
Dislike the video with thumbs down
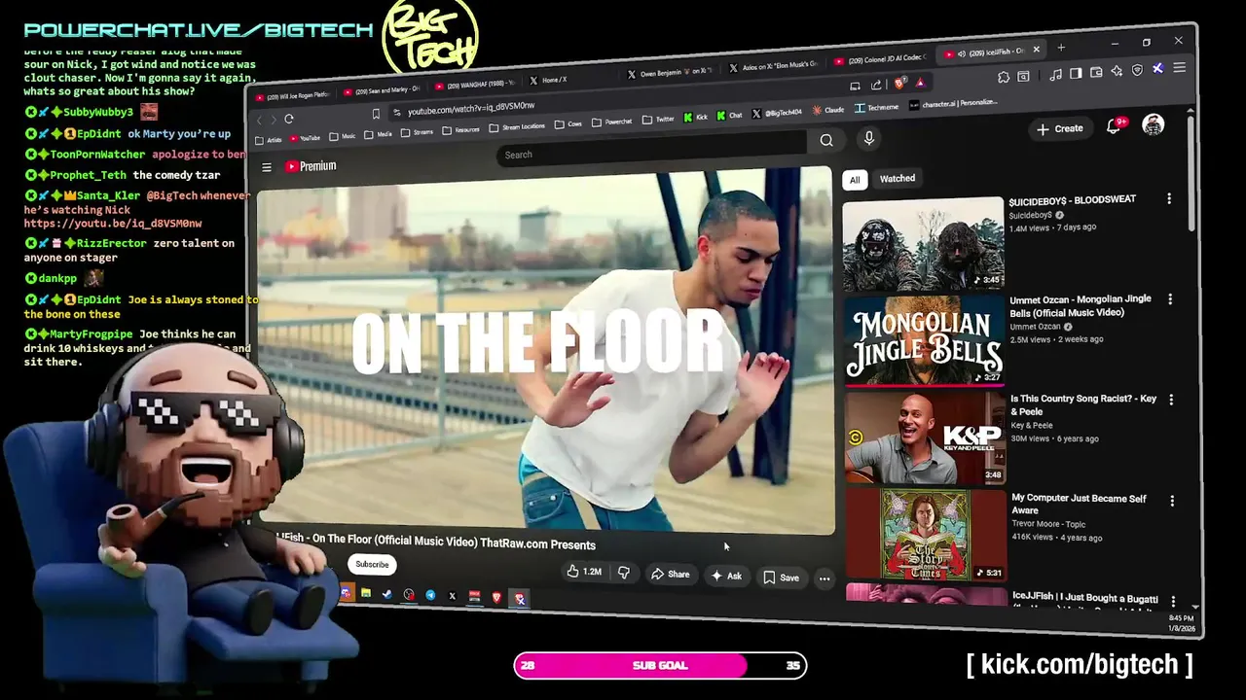(x=624, y=573)
